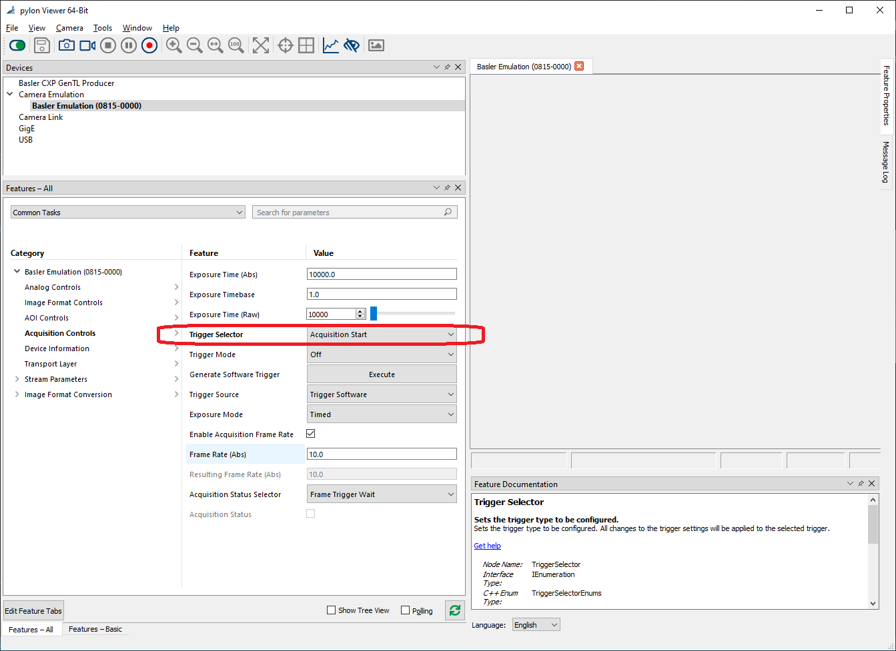Open the File menu
Viewport: 896px width, 651px height.
[12, 28]
